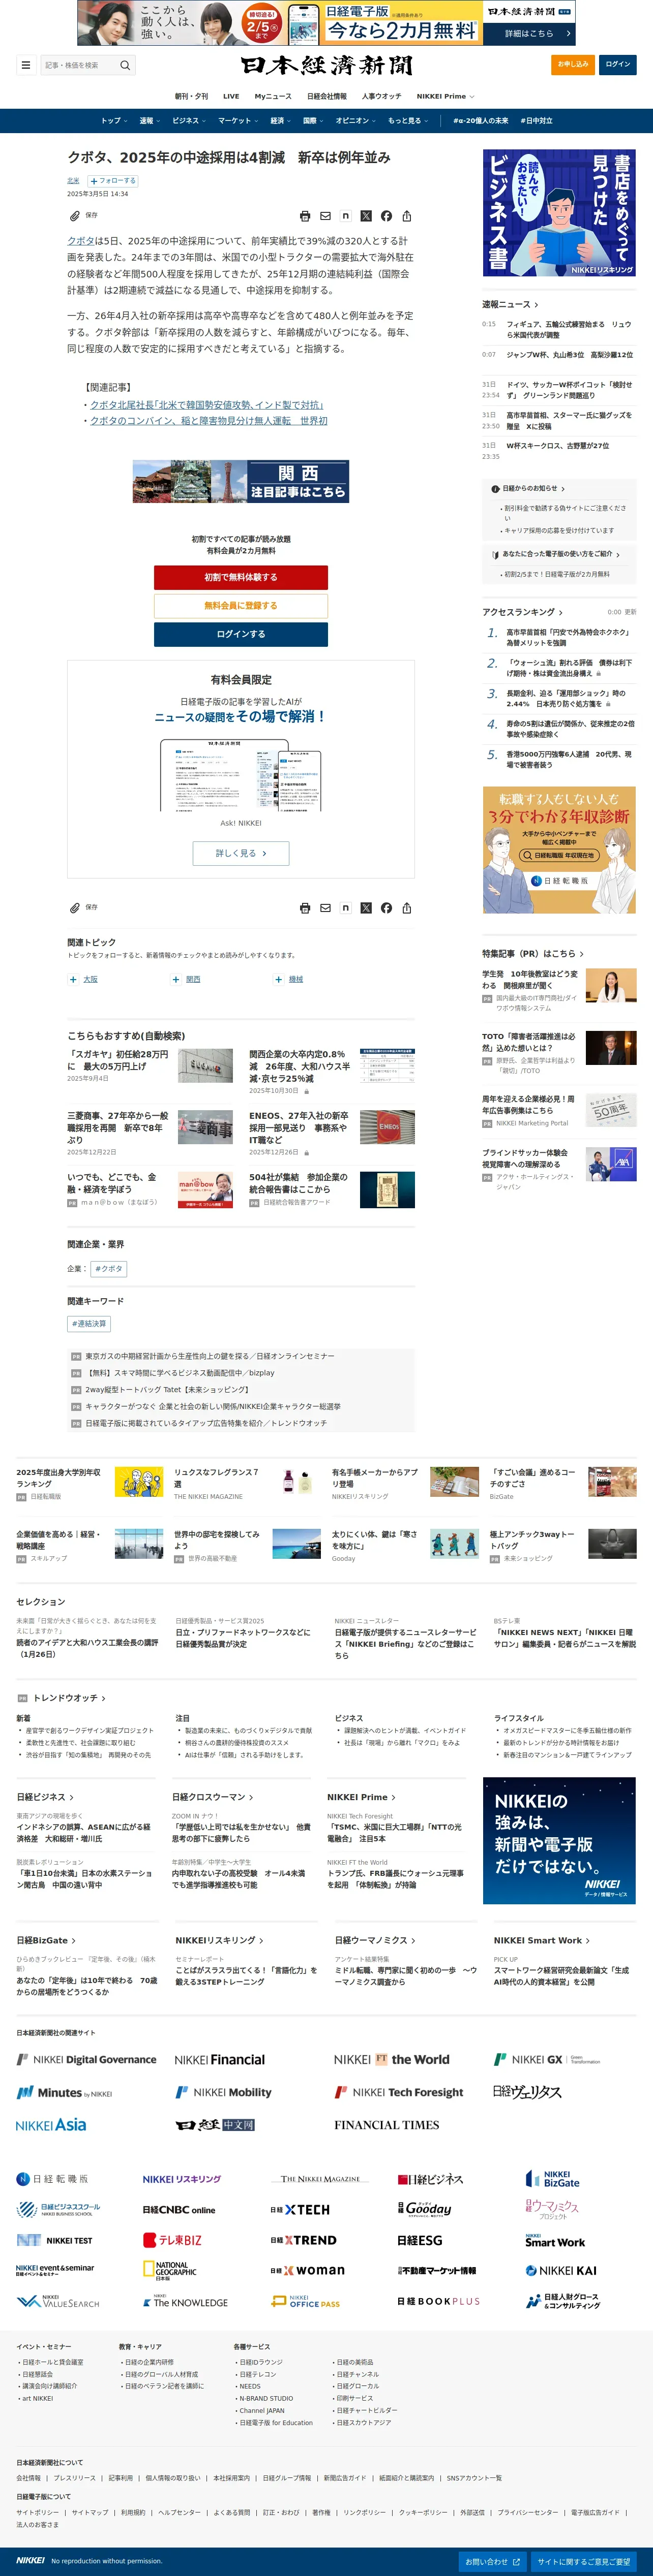Click the ログイン button in header
The image size is (653, 2576).
click(618, 65)
